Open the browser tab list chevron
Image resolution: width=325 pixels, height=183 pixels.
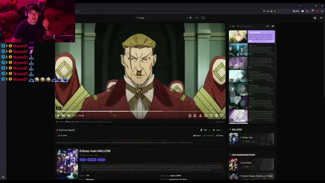click(x=300, y=6)
